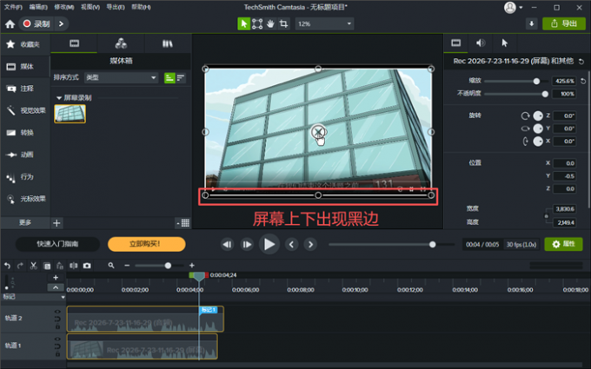The width and height of the screenshot is (591, 369).
Task: Redo with the timeline redo arrow
Action: (20, 266)
